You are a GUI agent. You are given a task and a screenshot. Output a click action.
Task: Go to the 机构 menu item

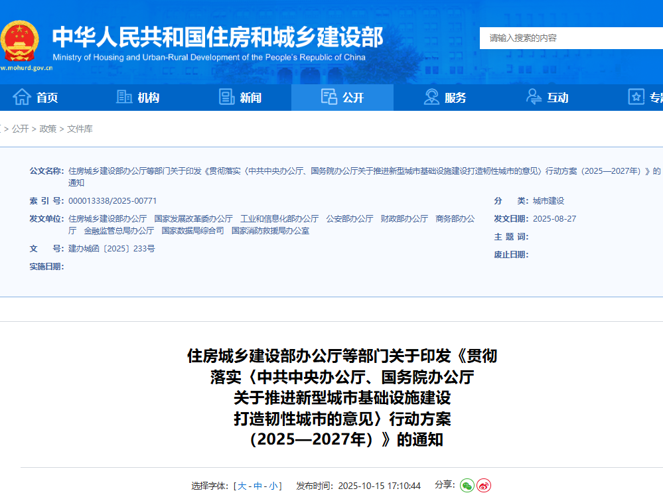[148, 98]
